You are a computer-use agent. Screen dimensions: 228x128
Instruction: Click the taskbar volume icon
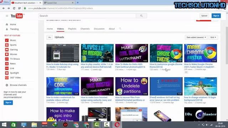tap(207, 125)
